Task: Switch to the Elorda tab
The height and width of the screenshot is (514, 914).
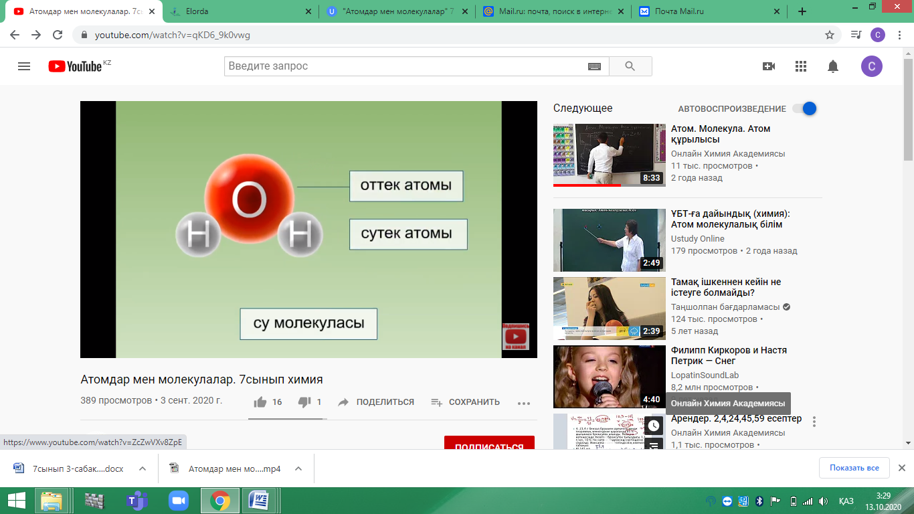Action: point(240,11)
